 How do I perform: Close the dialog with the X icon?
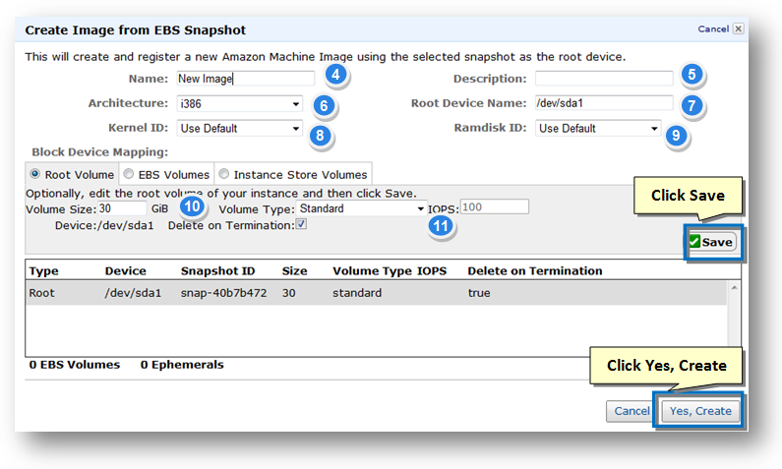pos(739,29)
